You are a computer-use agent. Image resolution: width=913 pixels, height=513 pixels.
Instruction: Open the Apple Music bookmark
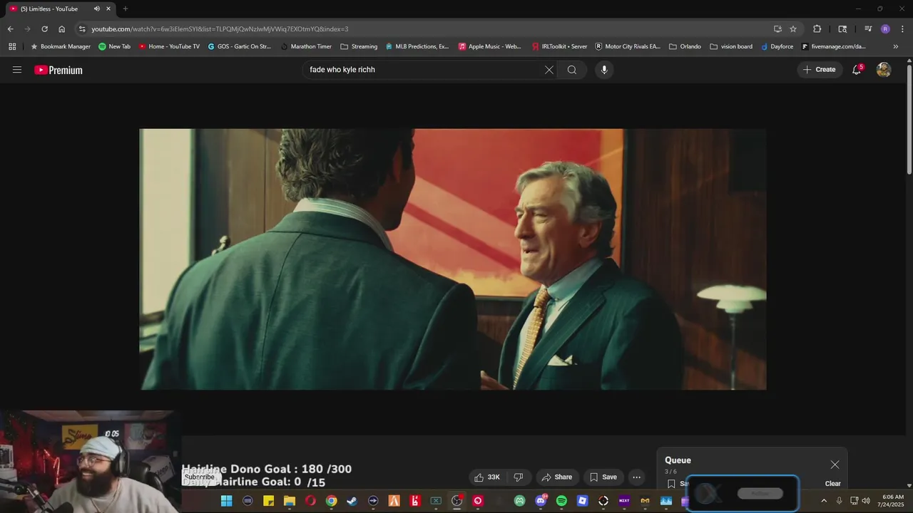[490, 46]
